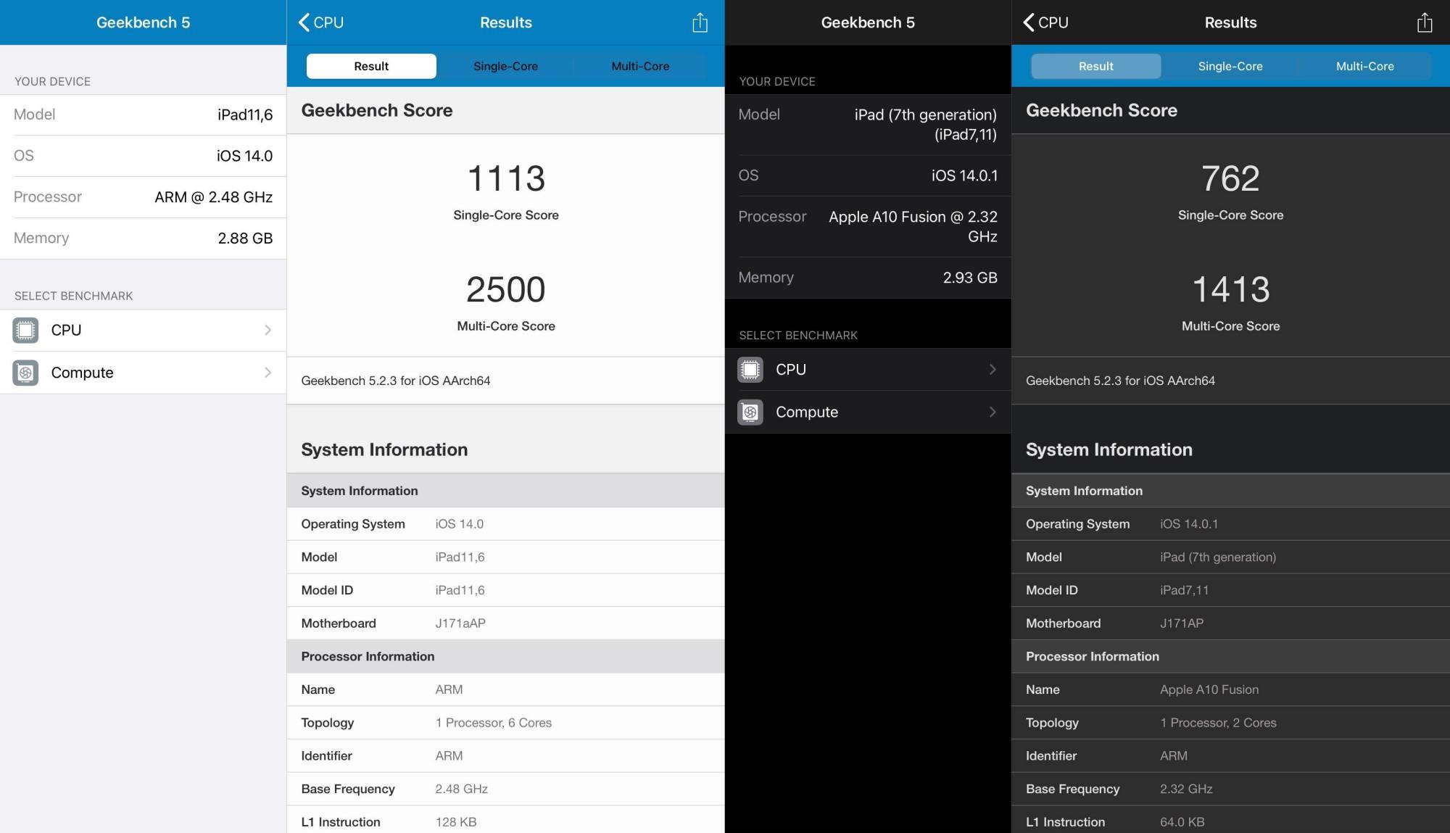
Task: Select the Result tab in dark panel
Action: pyautogui.click(x=1095, y=65)
